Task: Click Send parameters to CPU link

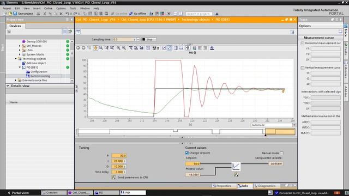Action: (x=133, y=177)
